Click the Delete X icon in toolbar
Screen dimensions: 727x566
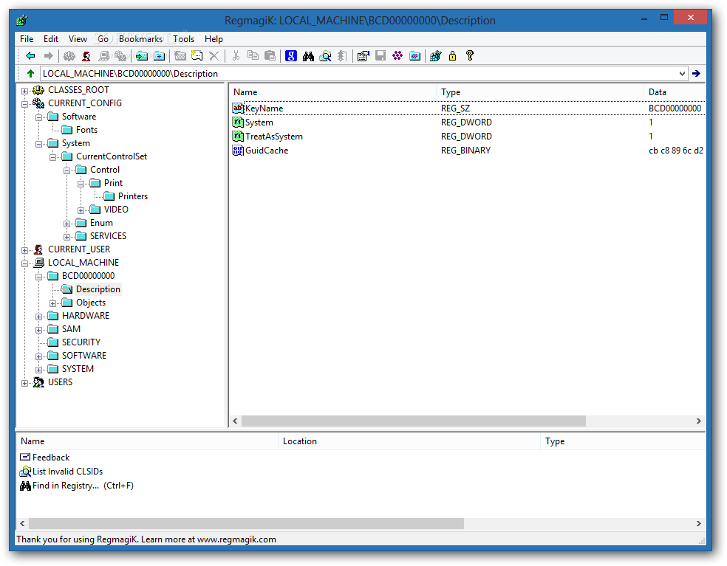pos(214,56)
